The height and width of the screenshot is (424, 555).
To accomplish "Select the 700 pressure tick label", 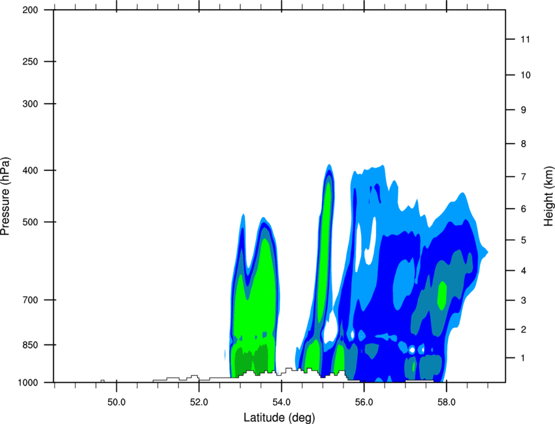I will [x=30, y=300].
